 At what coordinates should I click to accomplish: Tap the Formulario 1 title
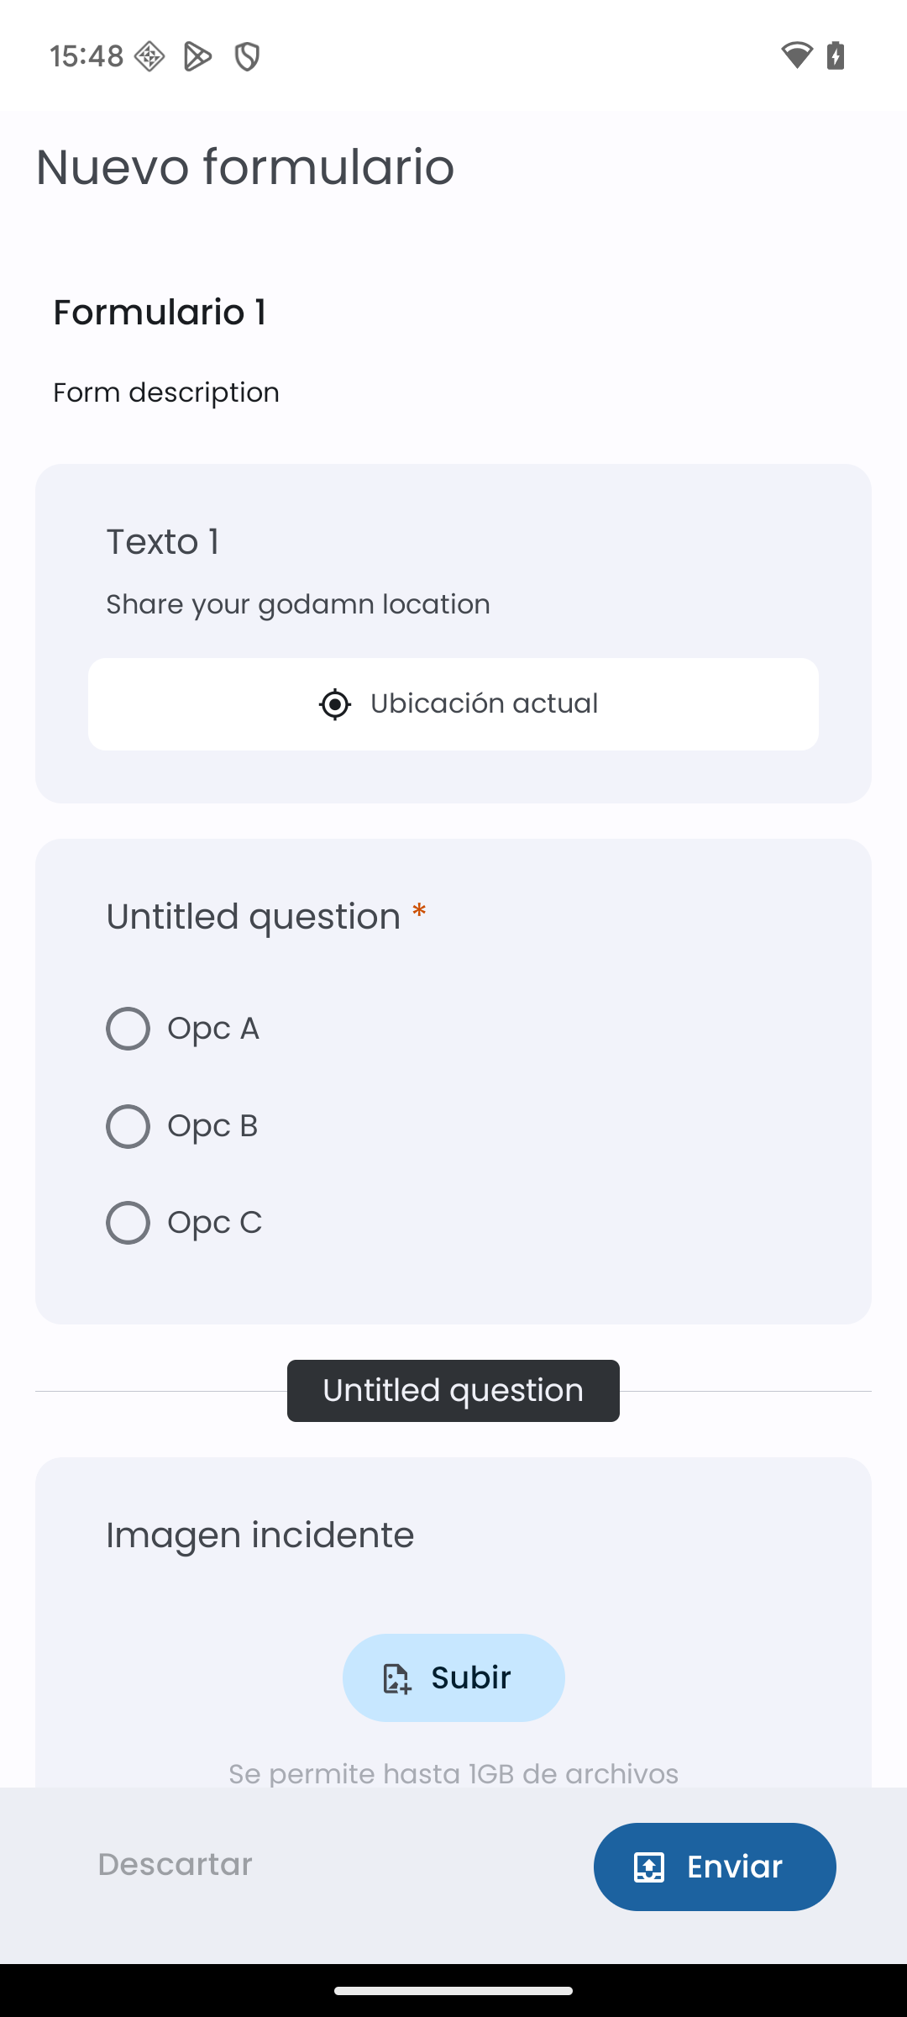click(160, 312)
